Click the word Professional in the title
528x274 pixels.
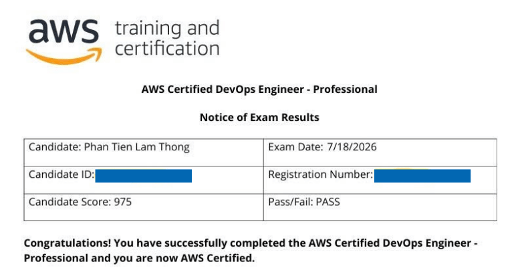345,89
